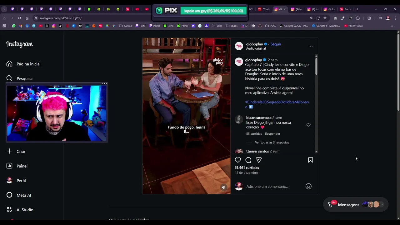Open a new browser tab
The image size is (400, 225).
point(357,9)
